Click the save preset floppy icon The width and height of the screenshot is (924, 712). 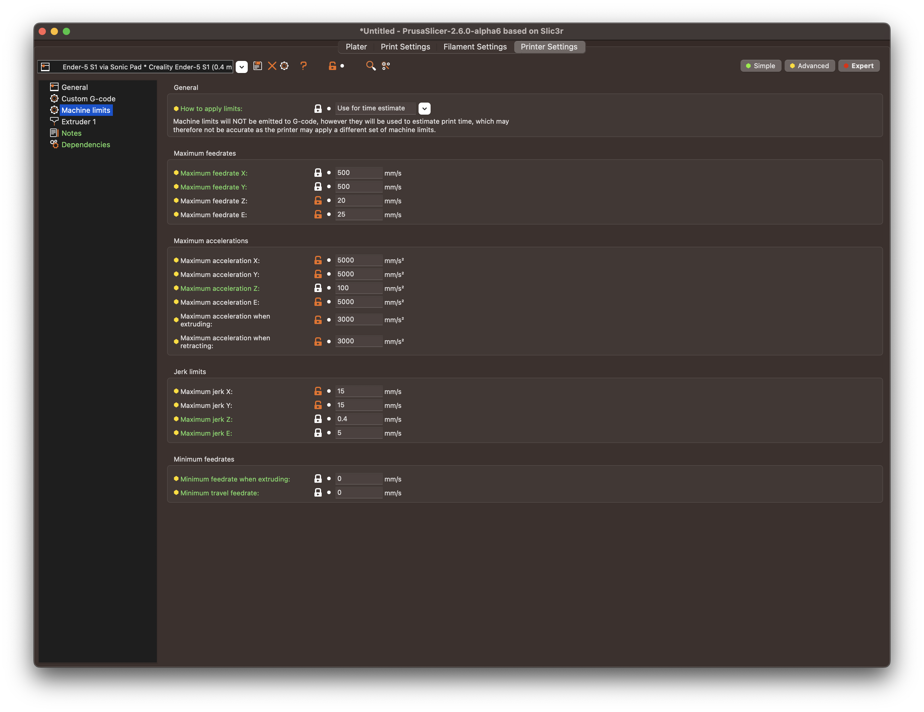point(257,66)
